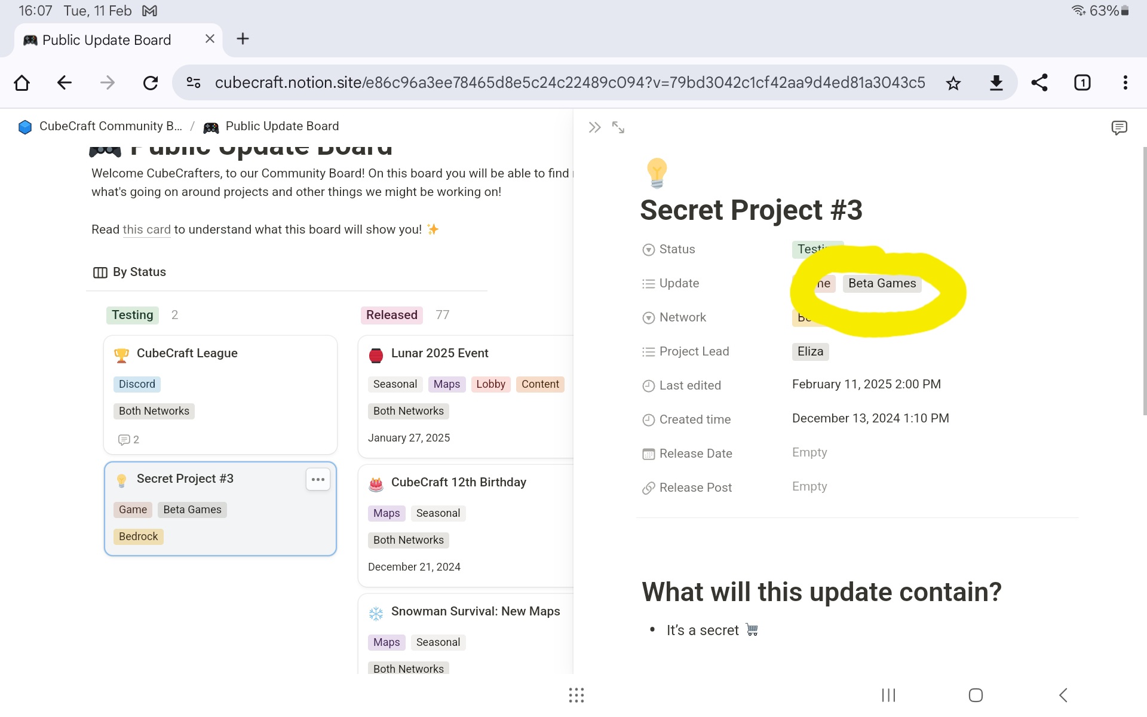Image resolution: width=1147 pixels, height=717 pixels.
Task: Tap the Gmail notification icon in status bar
Action: click(x=149, y=11)
